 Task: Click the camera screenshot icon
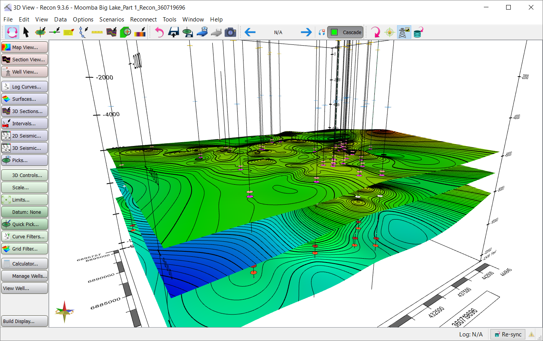click(230, 33)
